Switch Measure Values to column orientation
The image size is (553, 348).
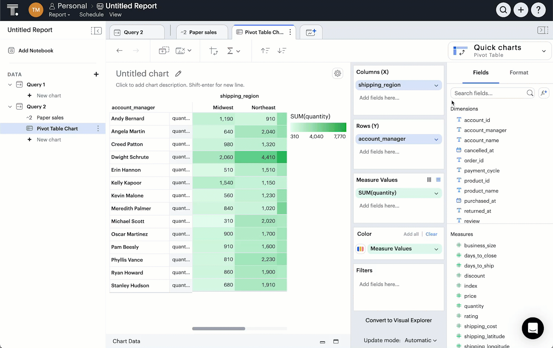(429, 180)
